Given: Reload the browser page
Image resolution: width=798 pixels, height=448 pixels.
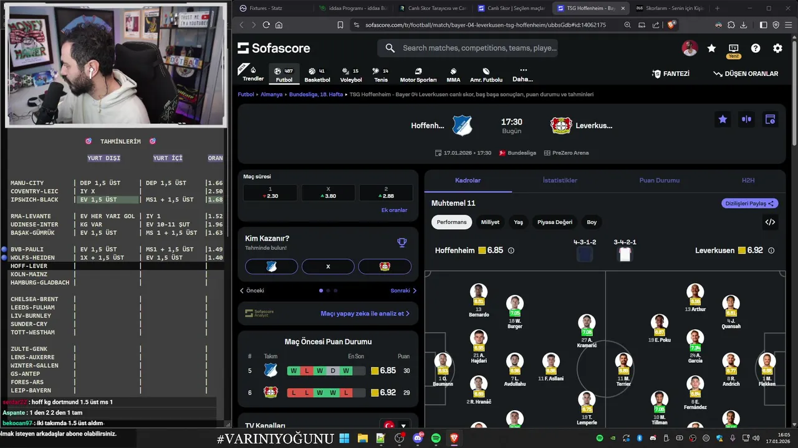Looking at the screenshot, I should click(x=266, y=25).
